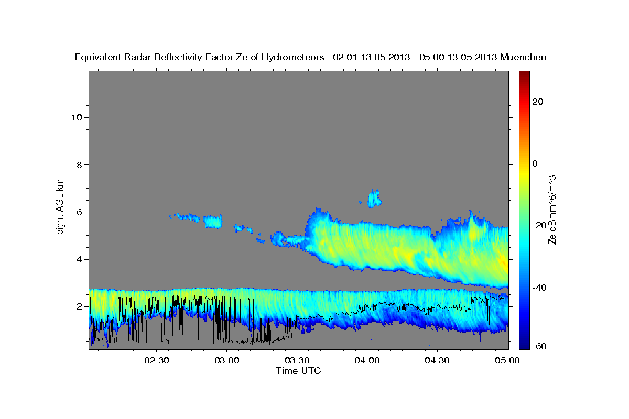This screenshot has height=419, width=629.
Task: Click the small cloud patch near 02:55 at 5.5 km
Action: tap(213, 221)
